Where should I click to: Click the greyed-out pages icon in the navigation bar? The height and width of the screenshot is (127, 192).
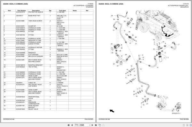coord(103,125)
